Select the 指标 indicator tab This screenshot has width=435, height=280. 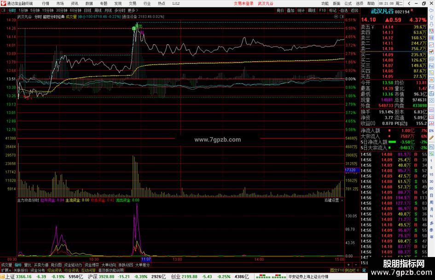tap(18, 265)
